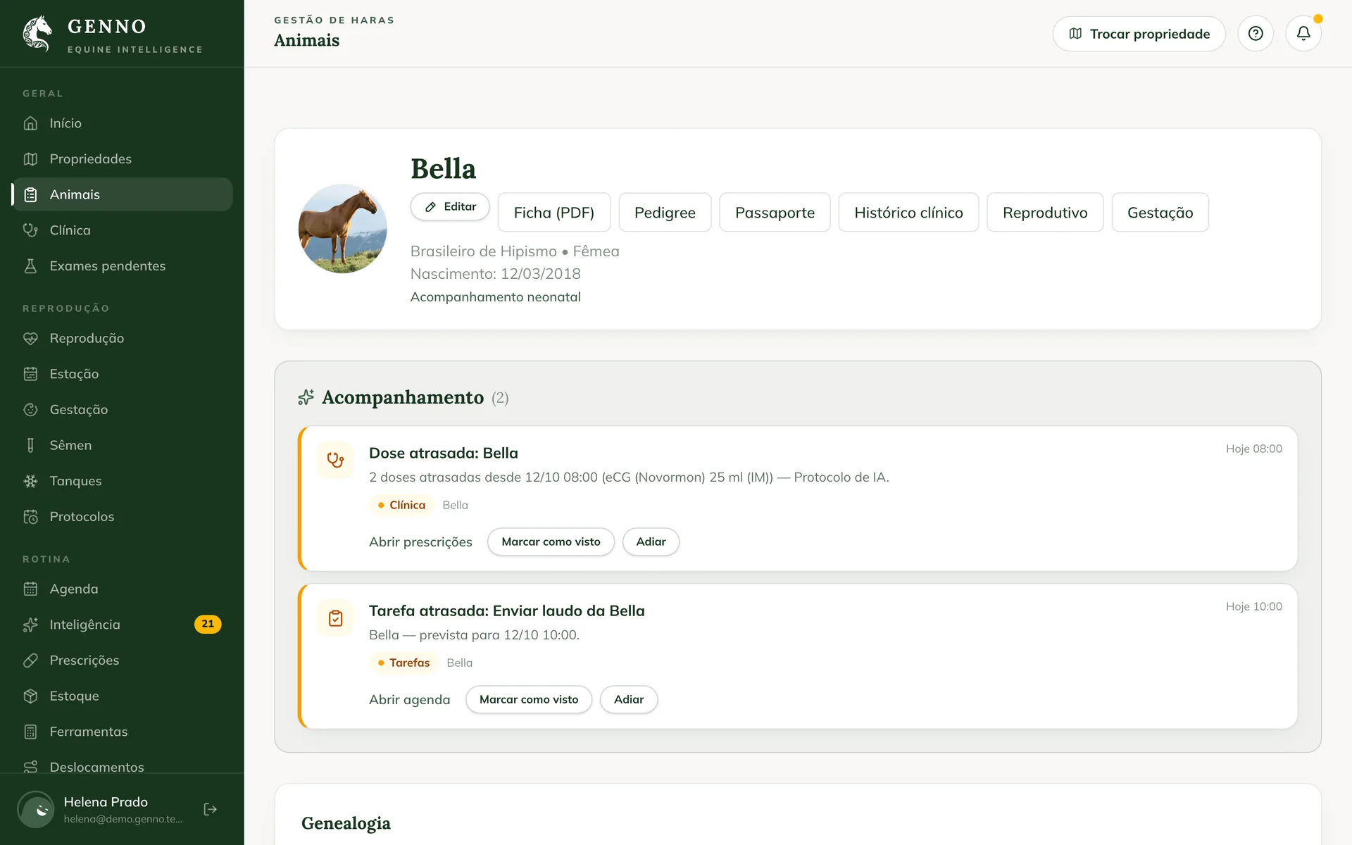Open notifications bell icon
Screen dimensions: 1352x845
1303,33
